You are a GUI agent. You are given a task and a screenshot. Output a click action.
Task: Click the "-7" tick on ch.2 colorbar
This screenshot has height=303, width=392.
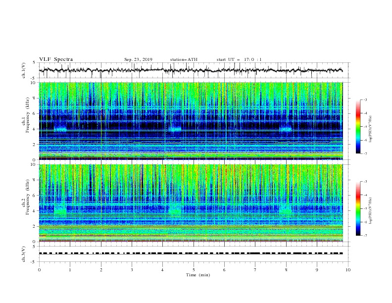pos(365,236)
